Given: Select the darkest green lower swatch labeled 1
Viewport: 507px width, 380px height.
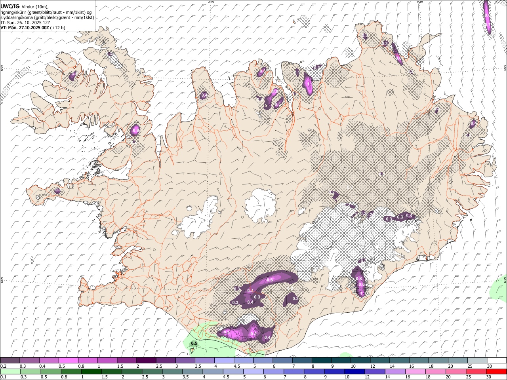Looking at the screenshot, I should click(x=91, y=372).
